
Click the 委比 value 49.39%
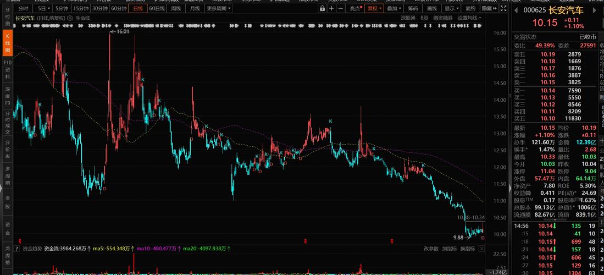pyautogui.click(x=545, y=46)
